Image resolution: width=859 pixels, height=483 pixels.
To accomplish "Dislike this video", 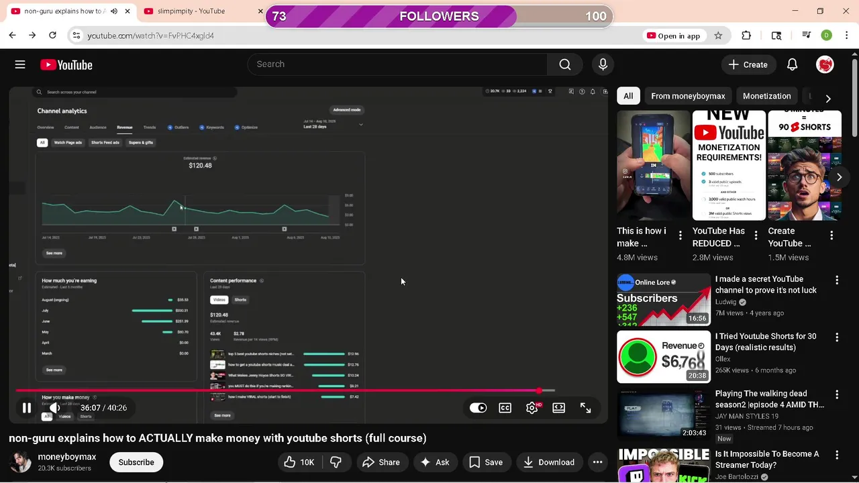I will click(x=336, y=462).
